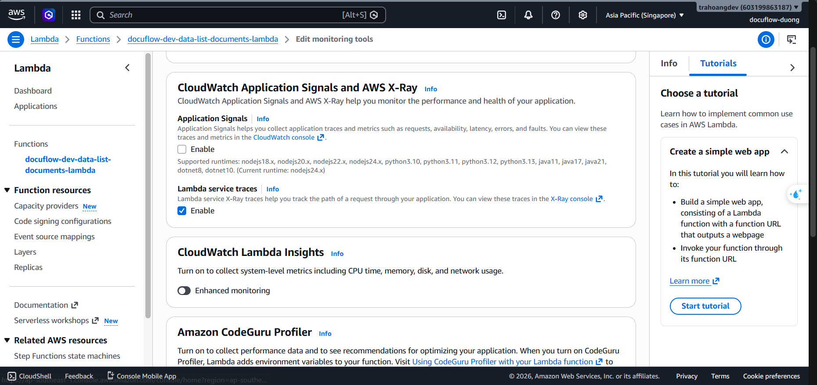Collapse the Related AWS resources section

click(x=7, y=340)
